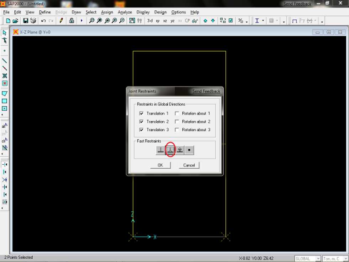This screenshot has width=349, height=262.
Task: Switch to xz plane view
Action: [165, 21]
